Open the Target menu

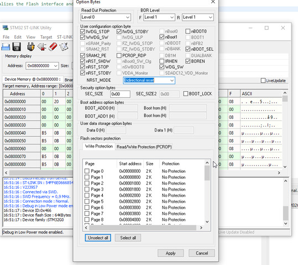tap(46, 37)
